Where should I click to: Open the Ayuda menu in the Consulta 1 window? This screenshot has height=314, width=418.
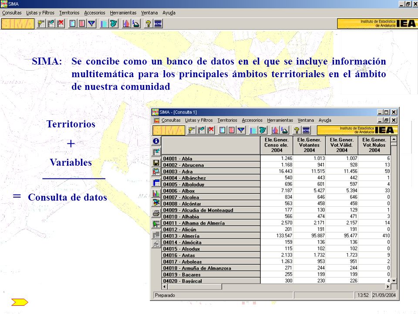325,120
